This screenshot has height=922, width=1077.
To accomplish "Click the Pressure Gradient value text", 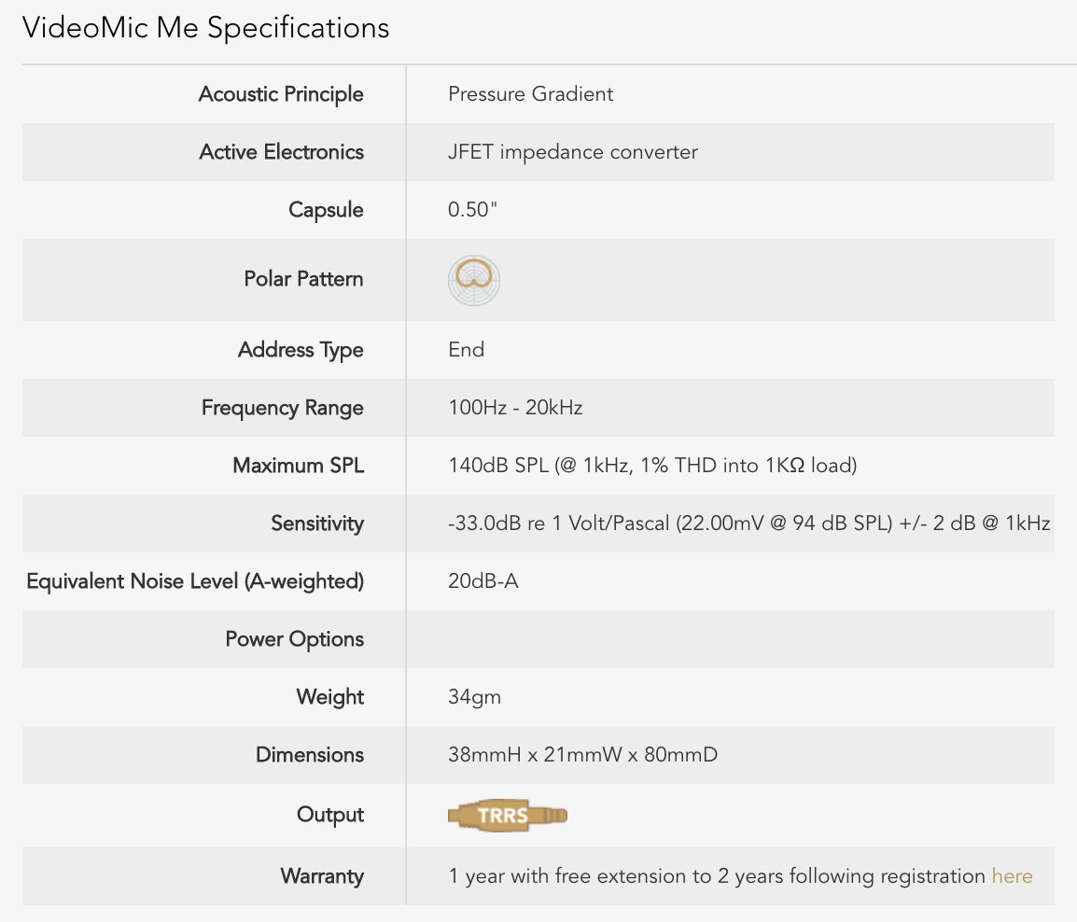I will click(530, 94).
